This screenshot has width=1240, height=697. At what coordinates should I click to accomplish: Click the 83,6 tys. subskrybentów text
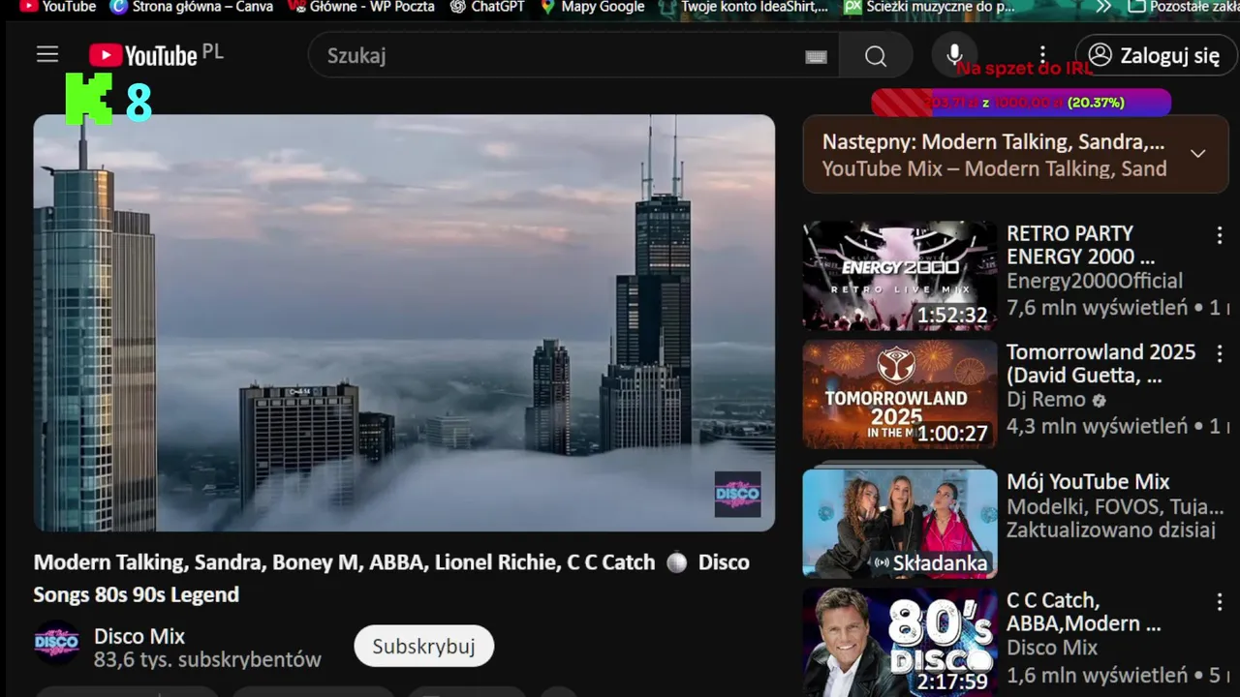tap(207, 660)
